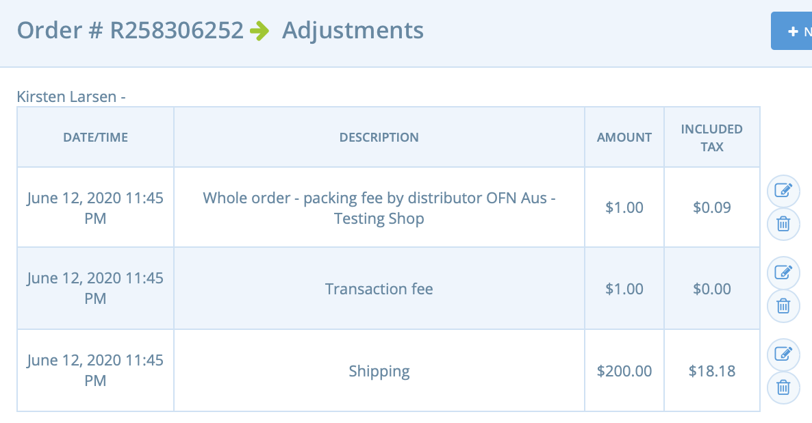Viewport: 812px width, 423px height.
Task: Click the packing fee description cell
Action: 379,208
